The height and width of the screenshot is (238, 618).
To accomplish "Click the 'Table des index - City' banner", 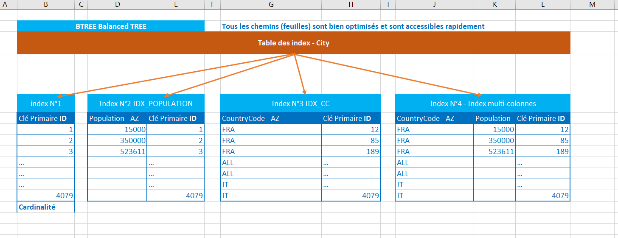I will [x=294, y=43].
